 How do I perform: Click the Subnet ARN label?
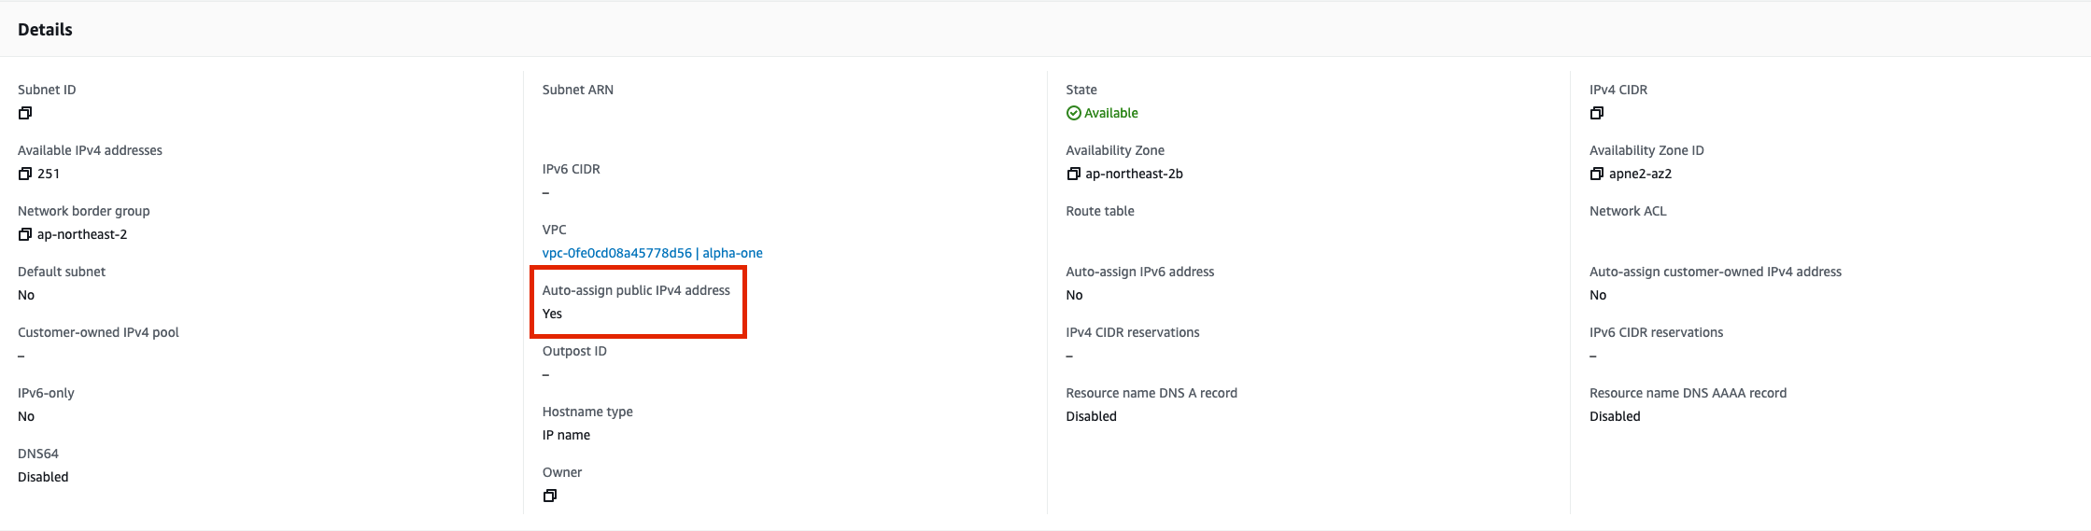coord(578,90)
